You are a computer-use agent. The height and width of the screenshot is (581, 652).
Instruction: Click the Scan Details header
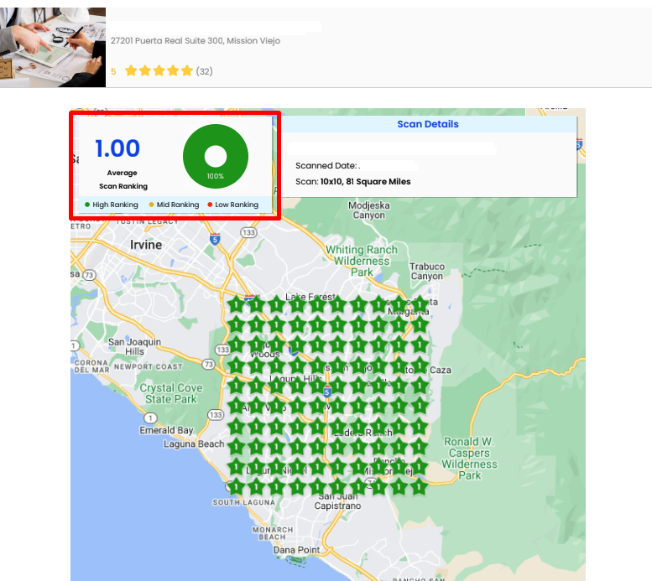428,124
